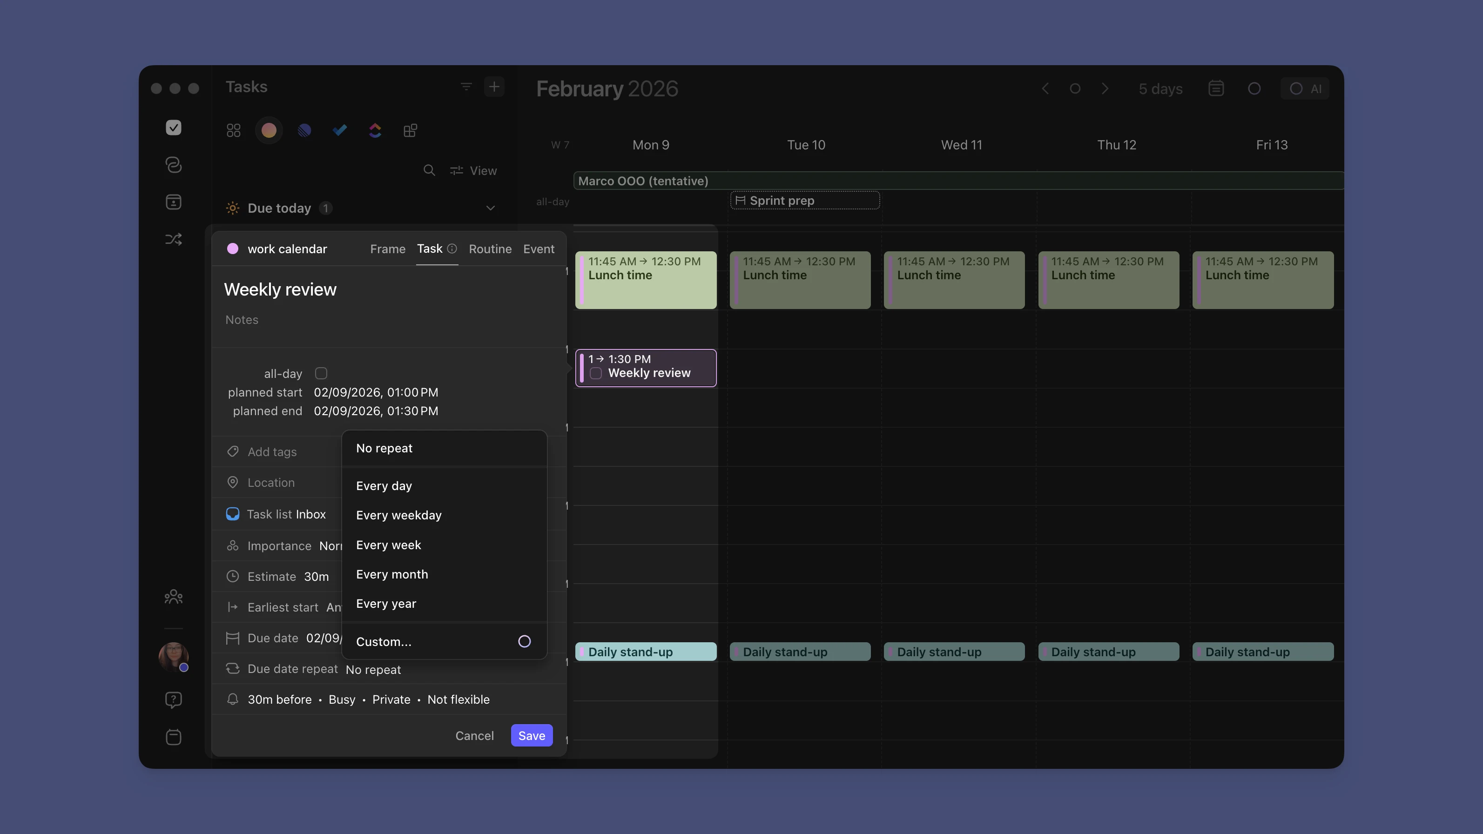Open the team members sidebar icon
1483x834 pixels.
(x=173, y=597)
